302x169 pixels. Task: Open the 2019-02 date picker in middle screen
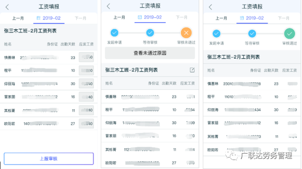tap(150, 17)
